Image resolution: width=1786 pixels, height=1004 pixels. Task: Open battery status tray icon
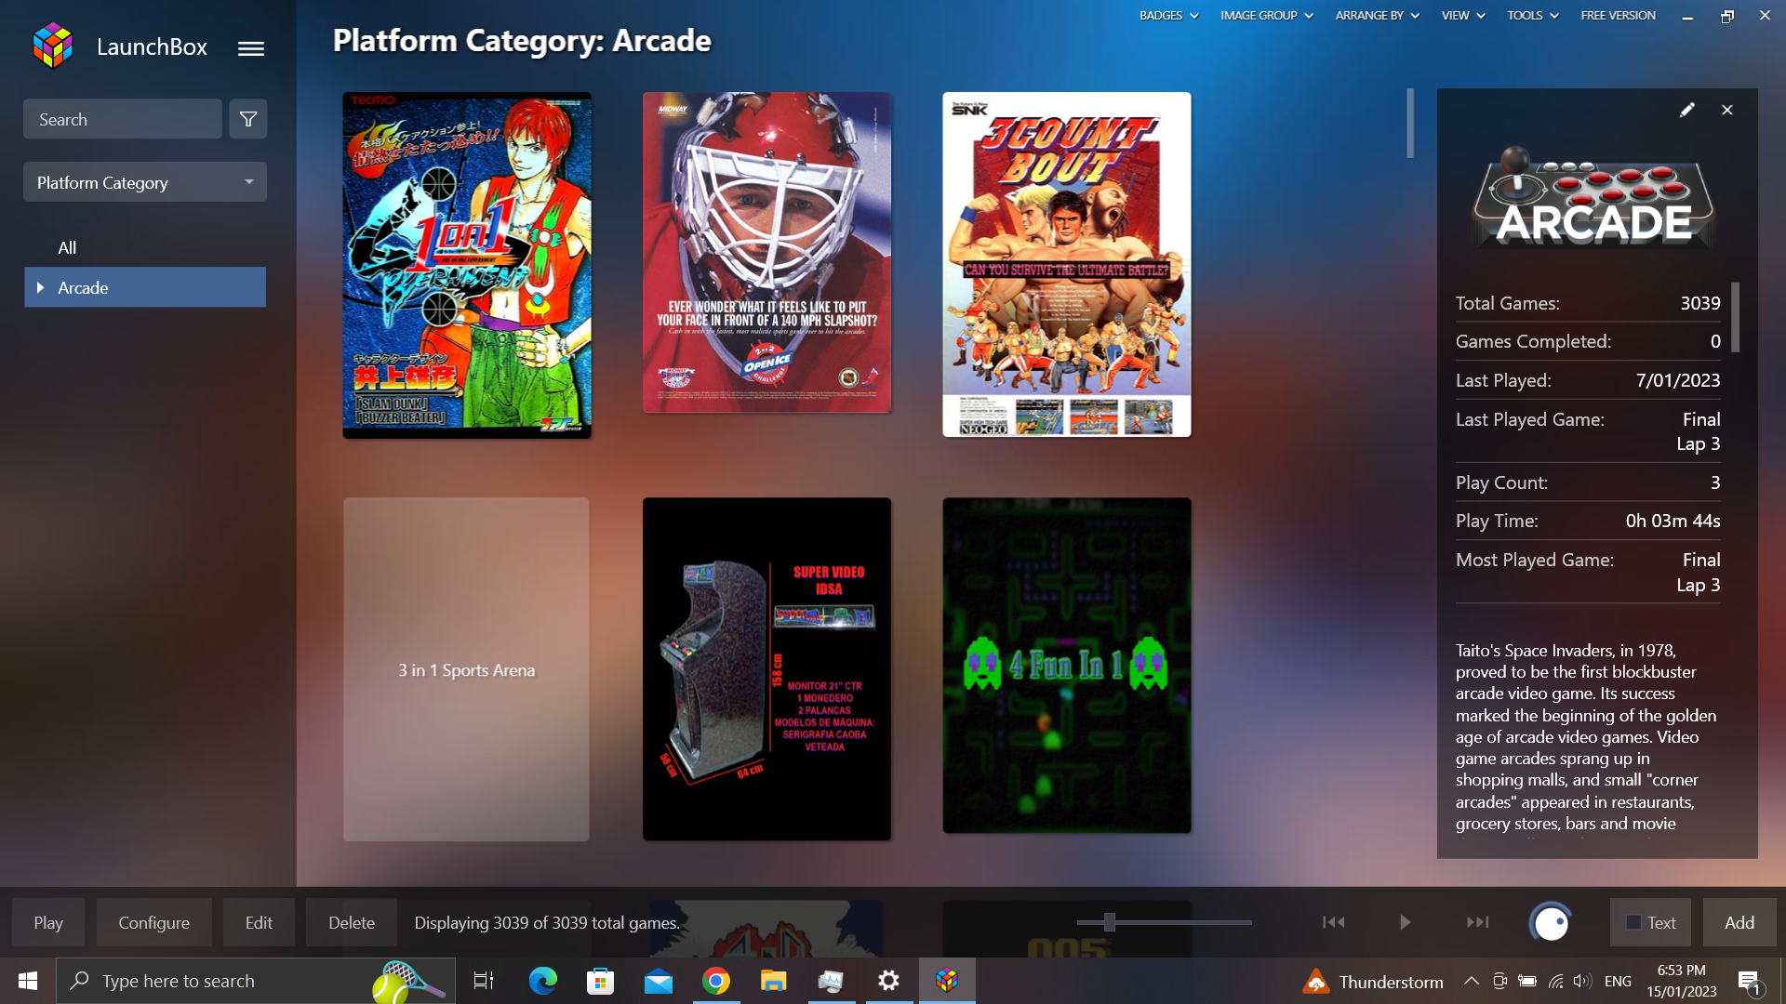pos(1527,981)
